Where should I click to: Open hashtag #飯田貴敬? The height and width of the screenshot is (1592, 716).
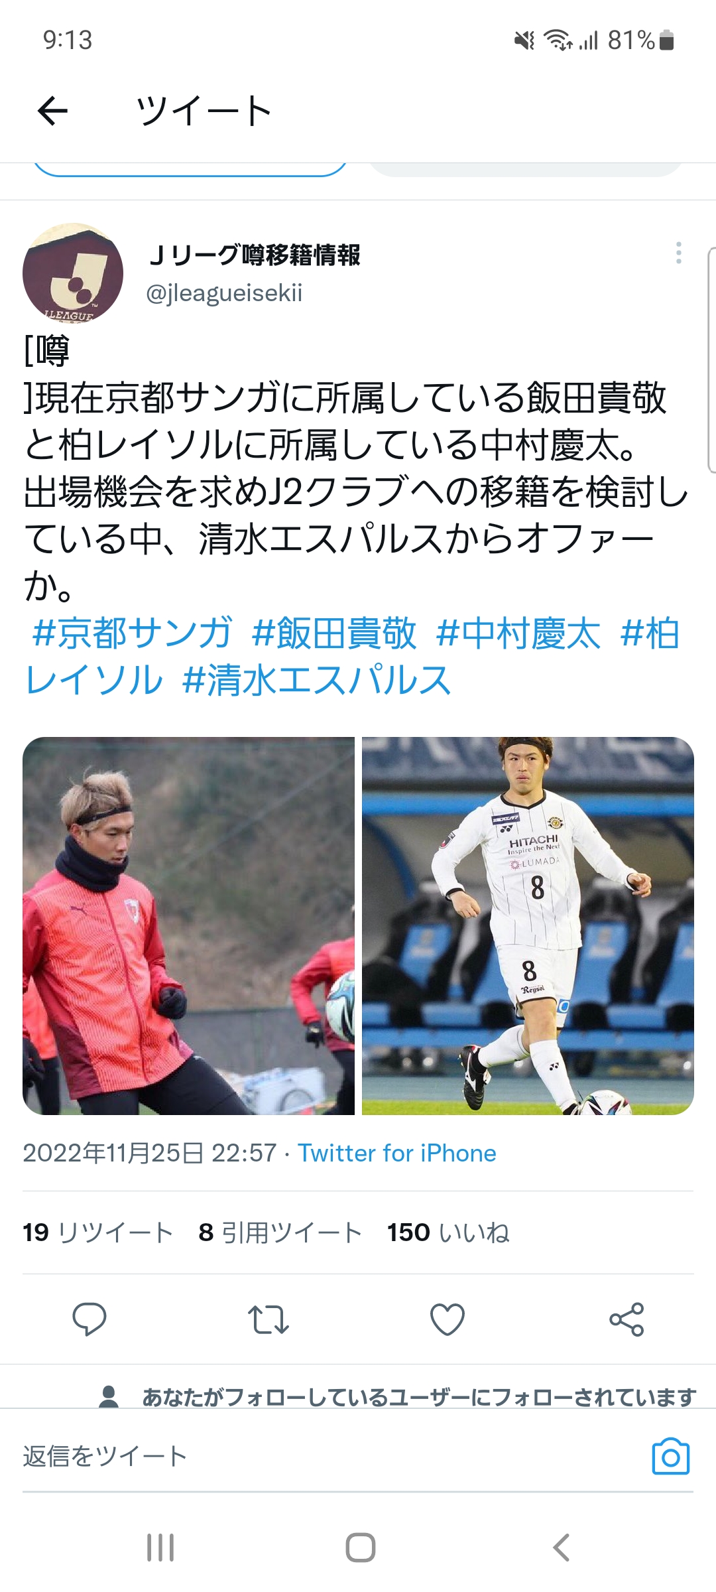coord(334,633)
